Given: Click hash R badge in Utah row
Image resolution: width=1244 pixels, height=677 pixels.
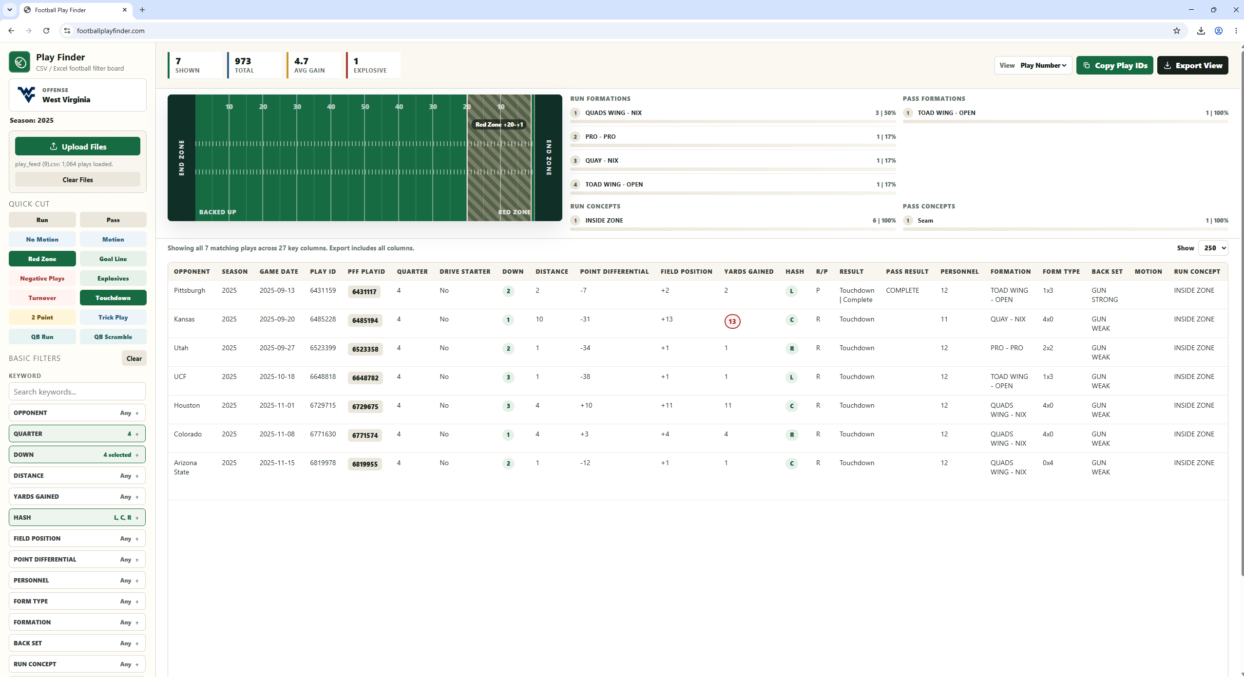Looking at the screenshot, I should point(791,349).
